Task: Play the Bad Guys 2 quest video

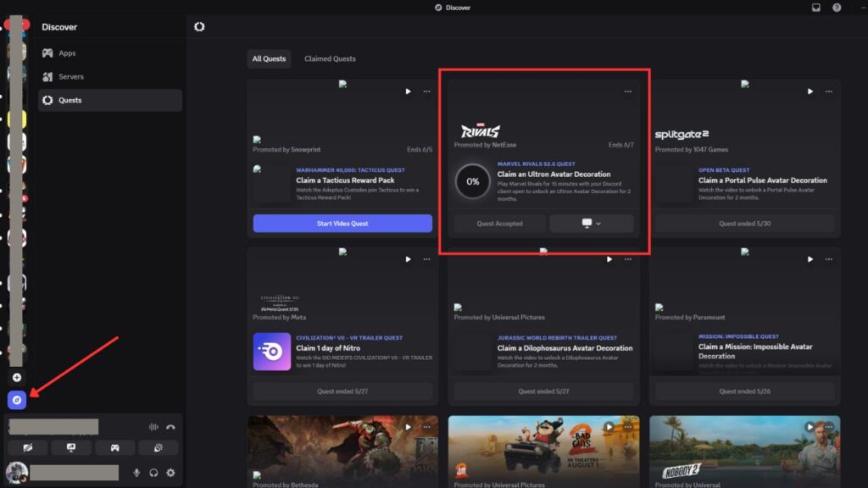Action: pos(609,427)
